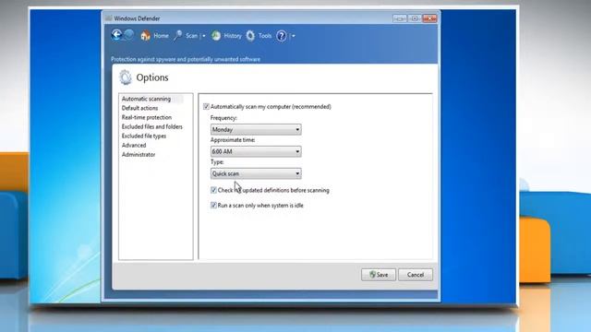
Task: Click the forward navigation button
Action: [x=128, y=35]
